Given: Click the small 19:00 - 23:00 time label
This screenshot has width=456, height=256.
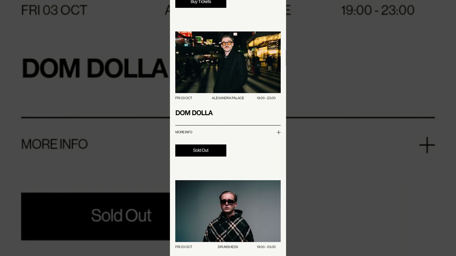Looking at the screenshot, I should (x=266, y=98).
